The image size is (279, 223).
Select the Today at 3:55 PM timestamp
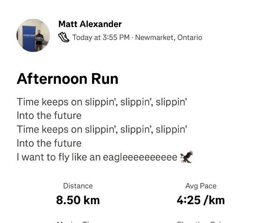click(x=101, y=37)
